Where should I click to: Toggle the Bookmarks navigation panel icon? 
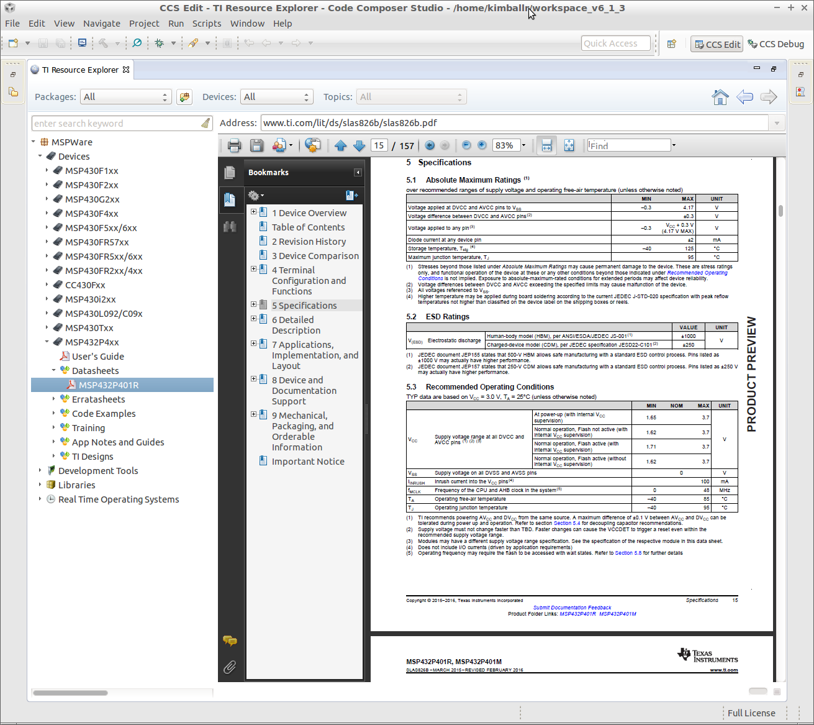pyautogui.click(x=230, y=199)
